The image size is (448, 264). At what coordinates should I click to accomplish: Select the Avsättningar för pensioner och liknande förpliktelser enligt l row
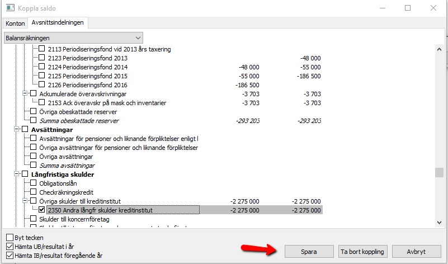119,139
